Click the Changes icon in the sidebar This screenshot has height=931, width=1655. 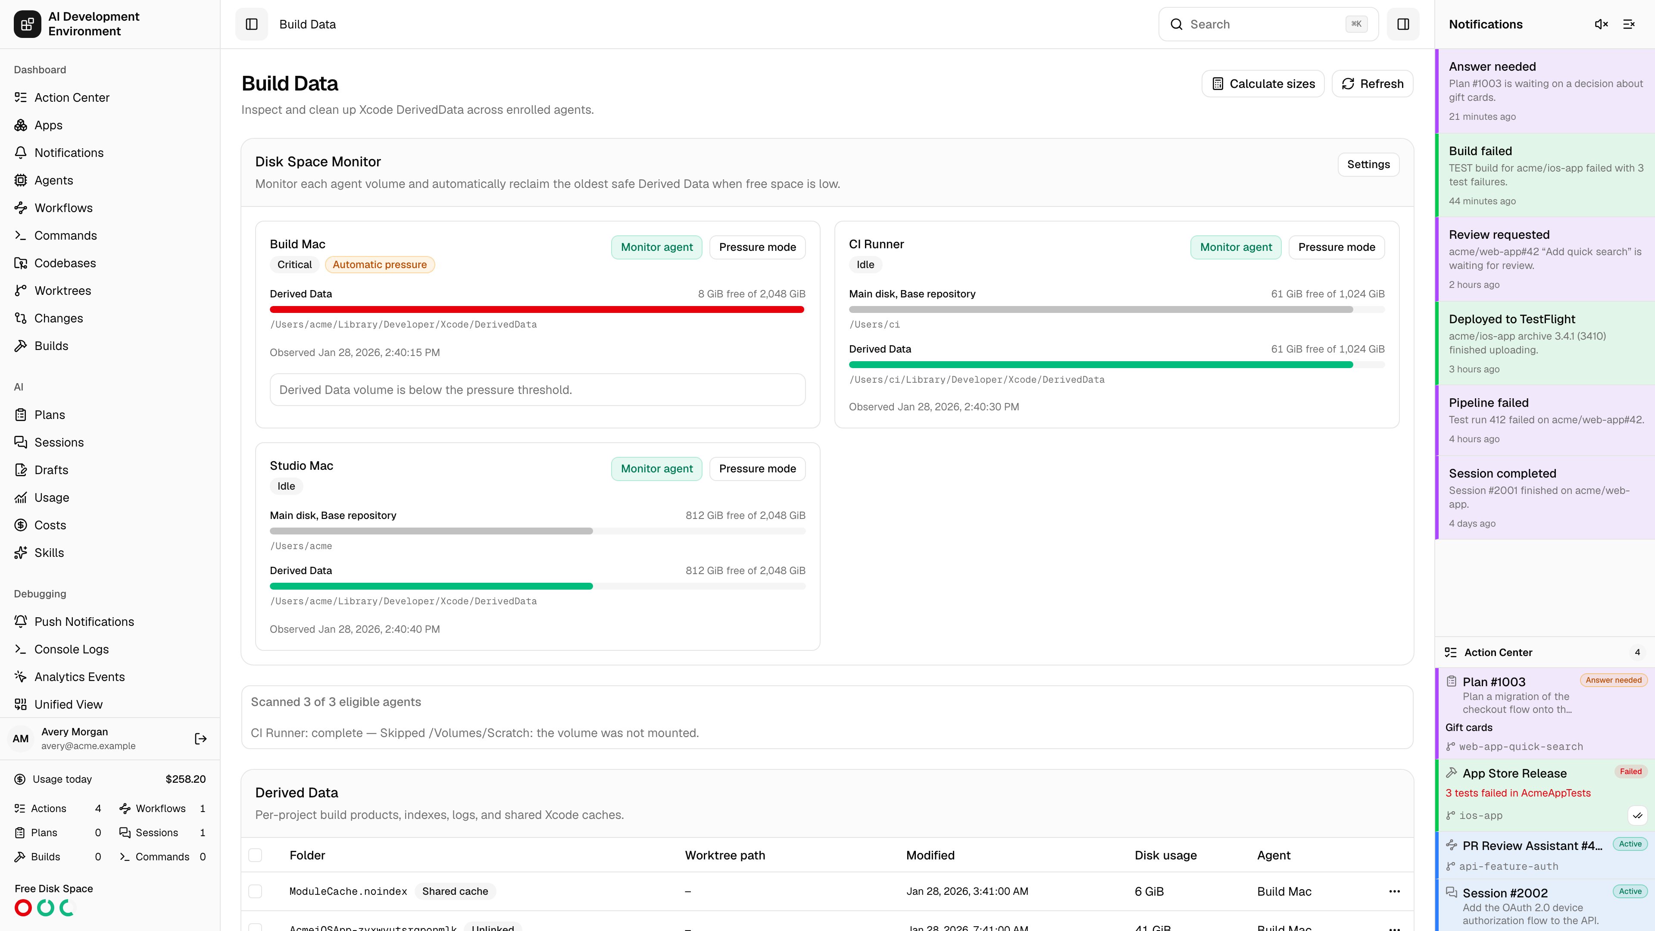pyautogui.click(x=21, y=319)
